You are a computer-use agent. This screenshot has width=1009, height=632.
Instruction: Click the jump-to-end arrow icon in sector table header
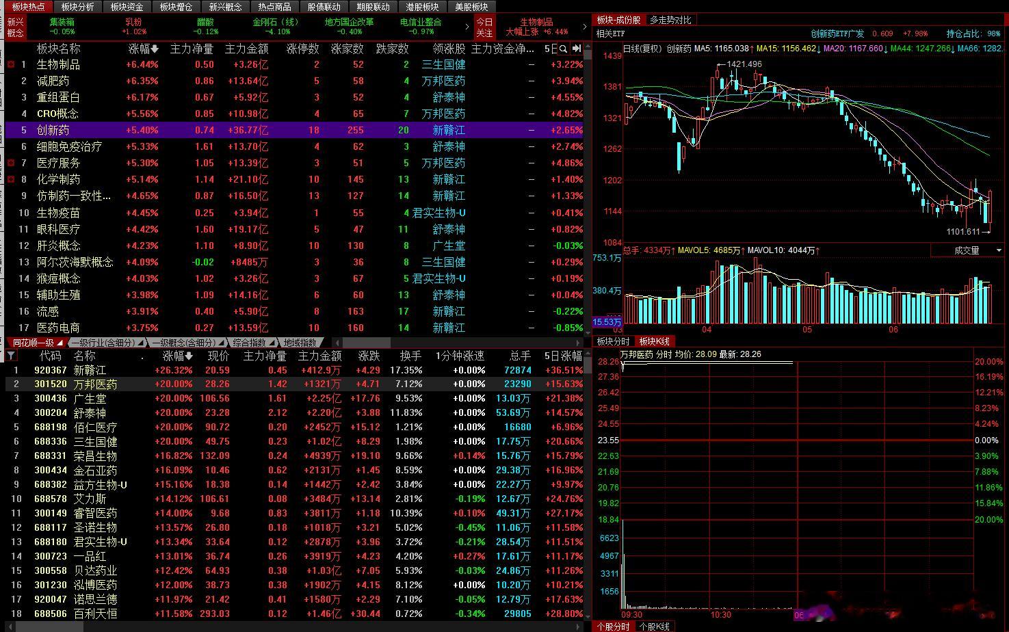coord(577,49)
